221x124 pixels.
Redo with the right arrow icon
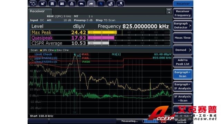91,4
